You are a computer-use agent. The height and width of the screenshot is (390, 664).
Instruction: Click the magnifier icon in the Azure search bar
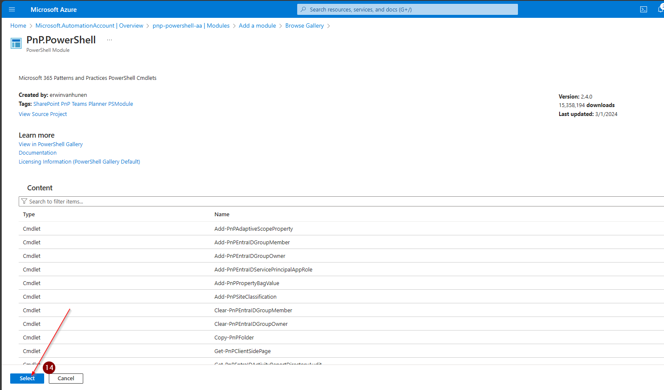point(303,9)
